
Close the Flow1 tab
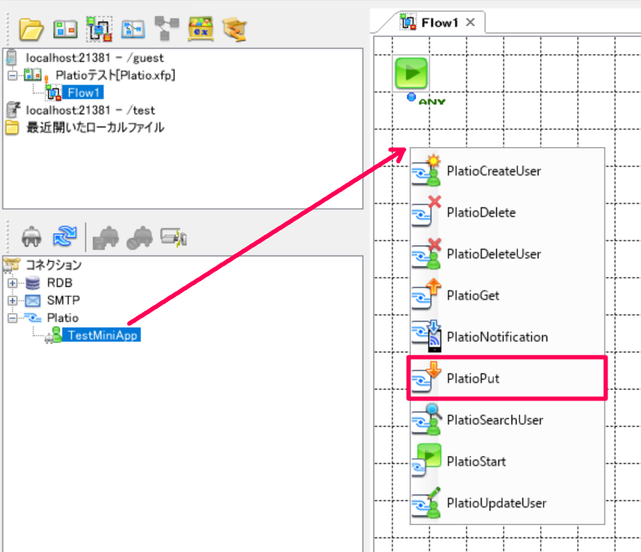click(x=471, y=22)
